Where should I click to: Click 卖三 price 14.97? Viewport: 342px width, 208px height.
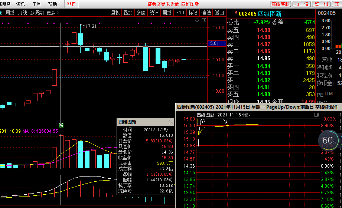[264, 44]
